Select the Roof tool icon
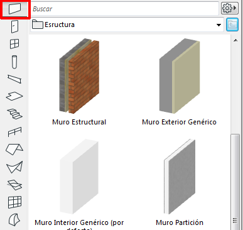Image resolution: width=243 pixels, height=230 pixels. tap(14, 149)
